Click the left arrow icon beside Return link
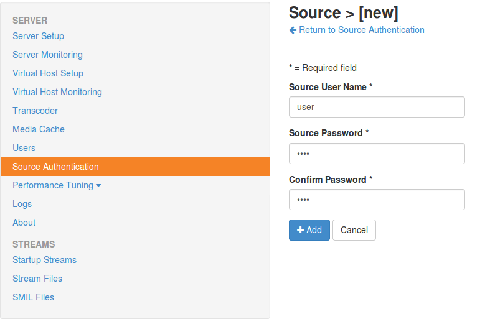 click(293, 30)
